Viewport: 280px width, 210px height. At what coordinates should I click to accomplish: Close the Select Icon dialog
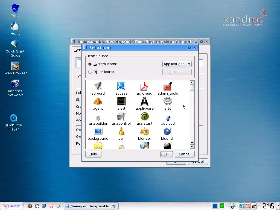coord(195,48)
